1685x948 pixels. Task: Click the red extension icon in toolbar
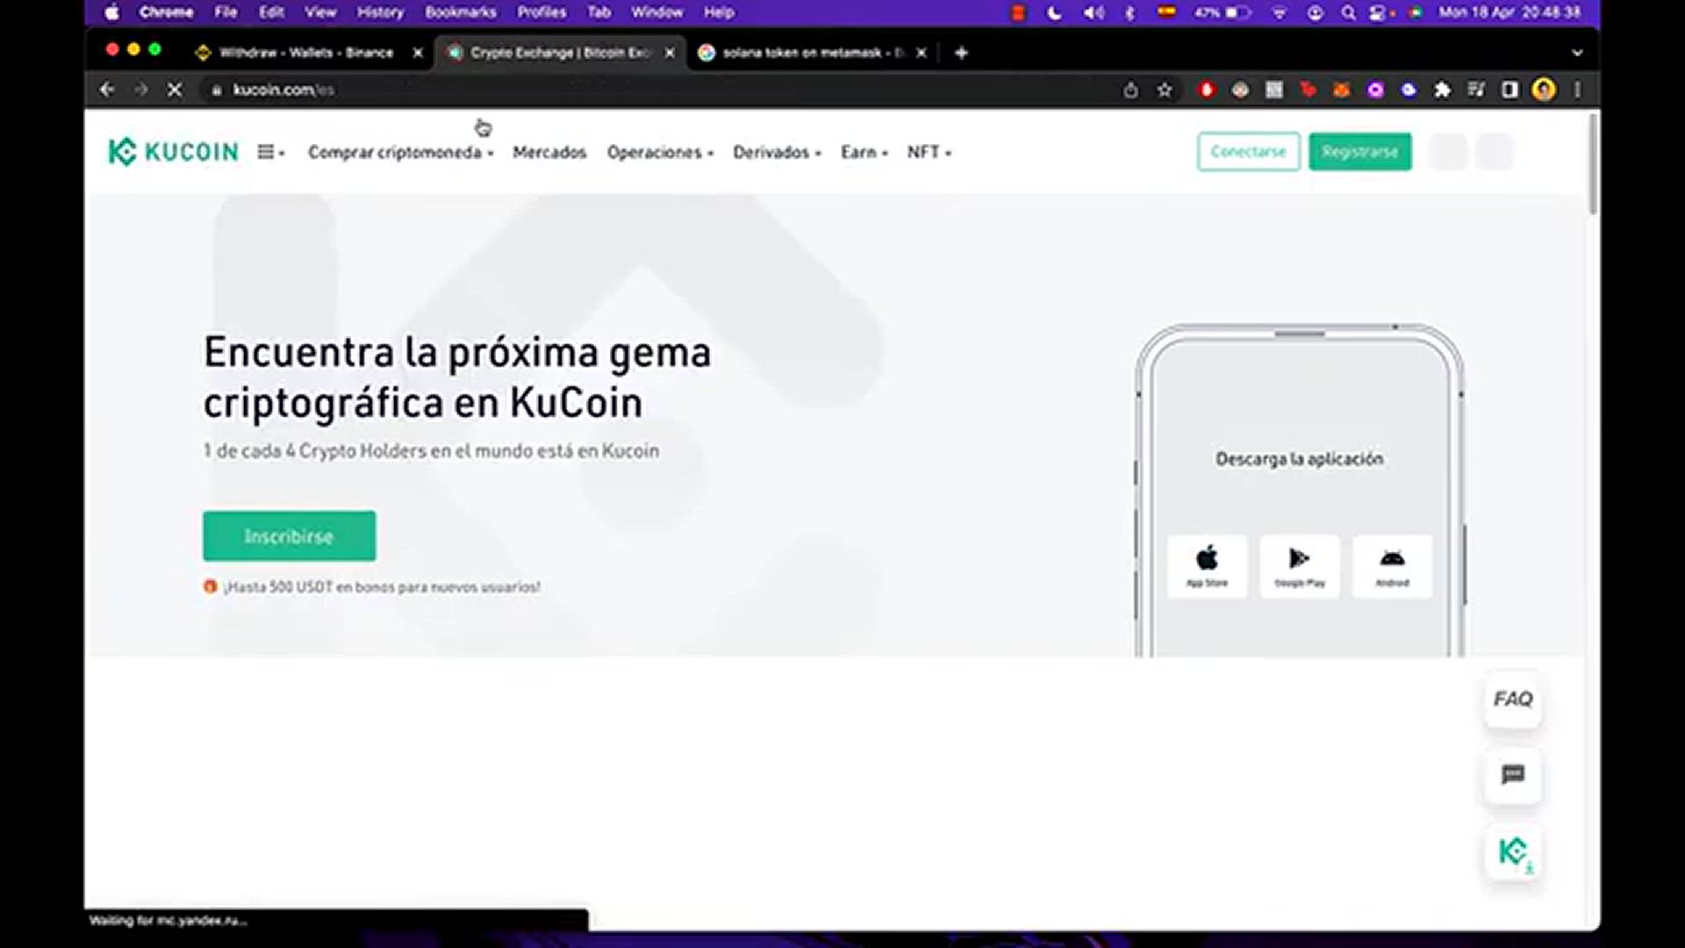pos(1207,90)
